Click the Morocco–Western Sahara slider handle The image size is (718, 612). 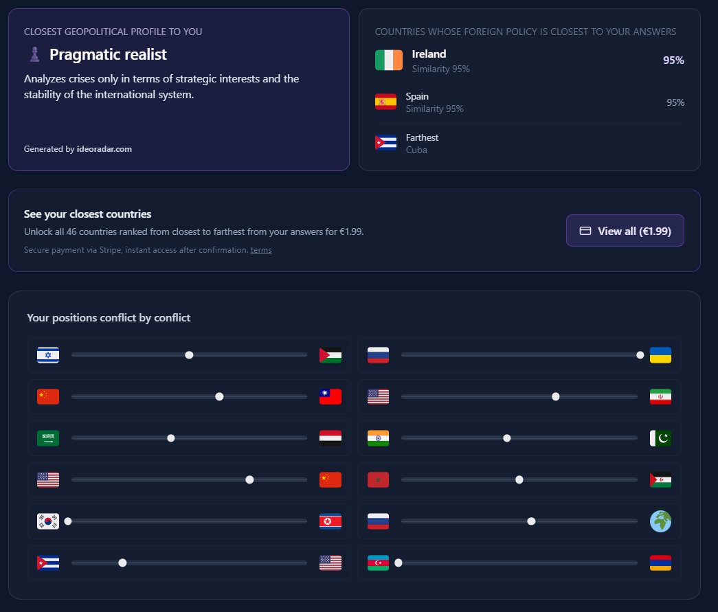click(519, 479)
